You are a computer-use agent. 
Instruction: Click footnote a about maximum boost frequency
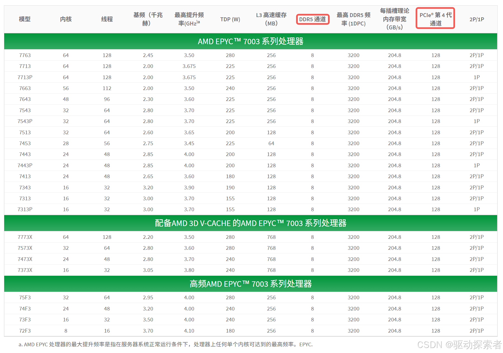[x=166, y=345]
